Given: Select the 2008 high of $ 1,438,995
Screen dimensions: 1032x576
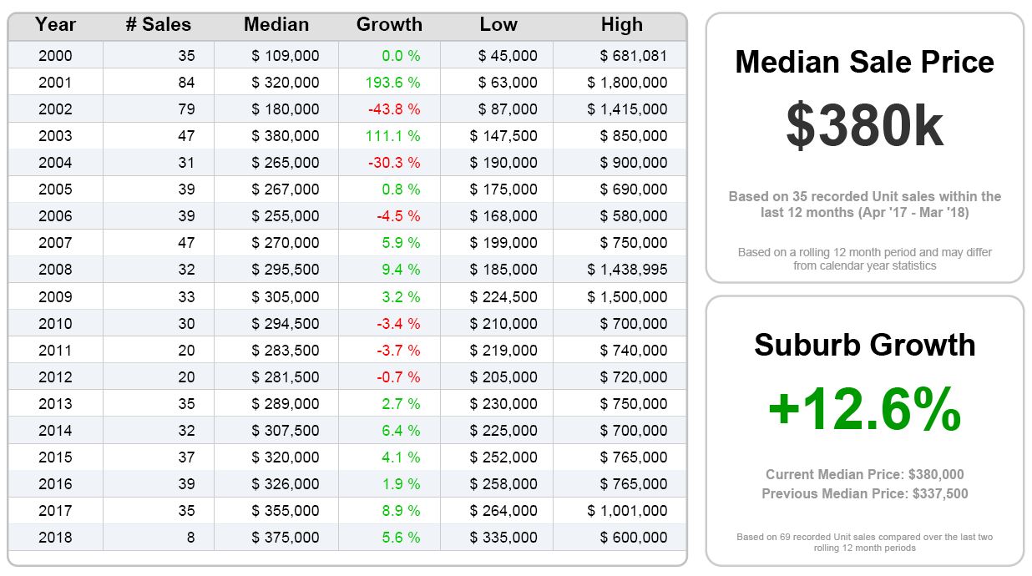Looking at the screenshot, I should 627,270.
